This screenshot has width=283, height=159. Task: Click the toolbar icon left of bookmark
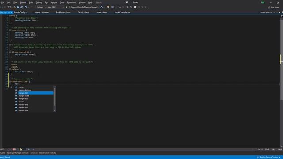131,7
